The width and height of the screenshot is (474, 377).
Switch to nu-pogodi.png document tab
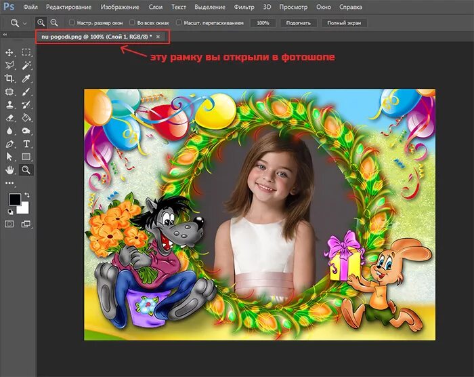tap(96, 37)
